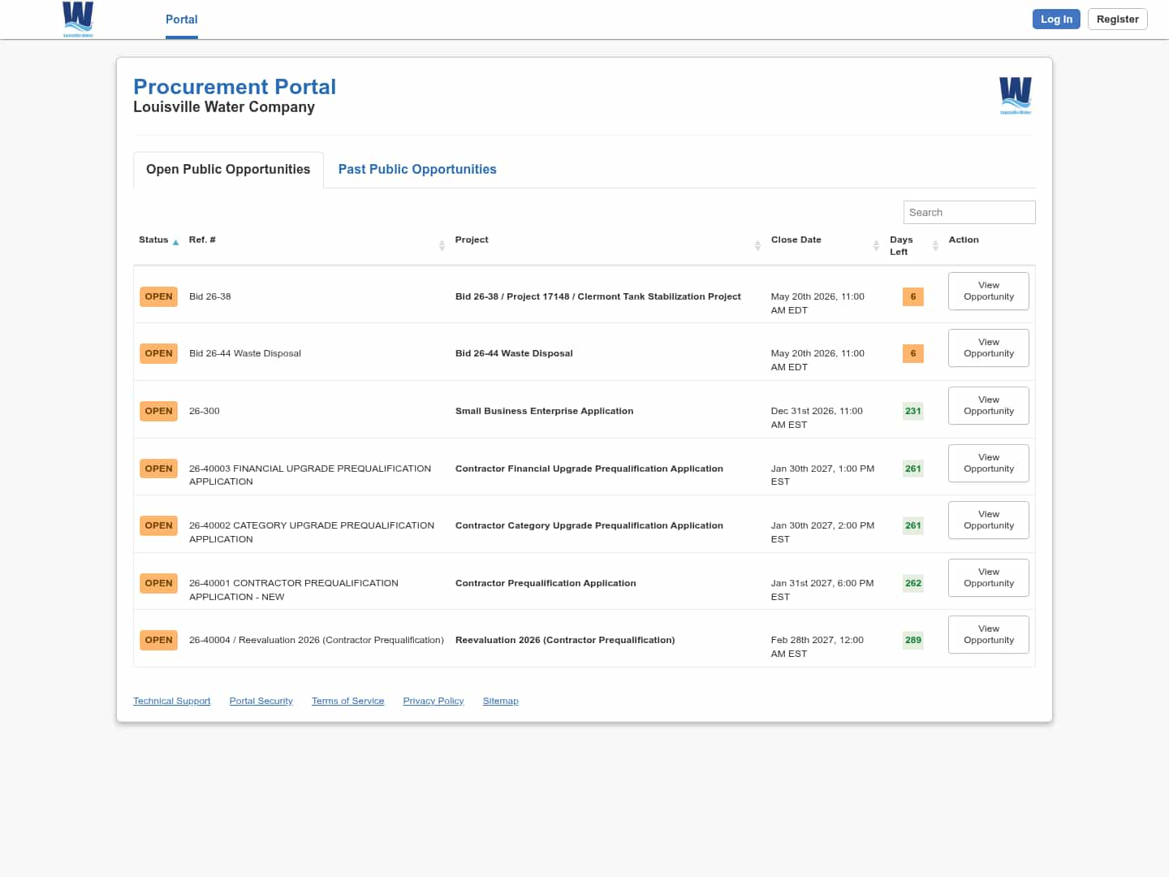The width and height of the screenshot is (1169, 877).
Task: Sort table by Project column arrows
Action: 757,245
